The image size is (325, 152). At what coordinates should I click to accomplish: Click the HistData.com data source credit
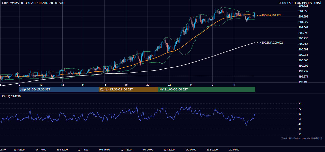pyautogui.click(x=302, y=138)
